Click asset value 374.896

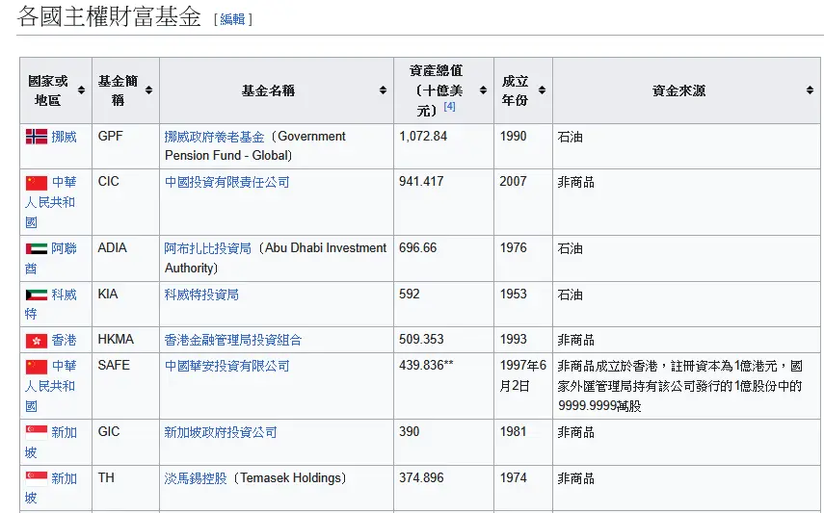(421, 477)
